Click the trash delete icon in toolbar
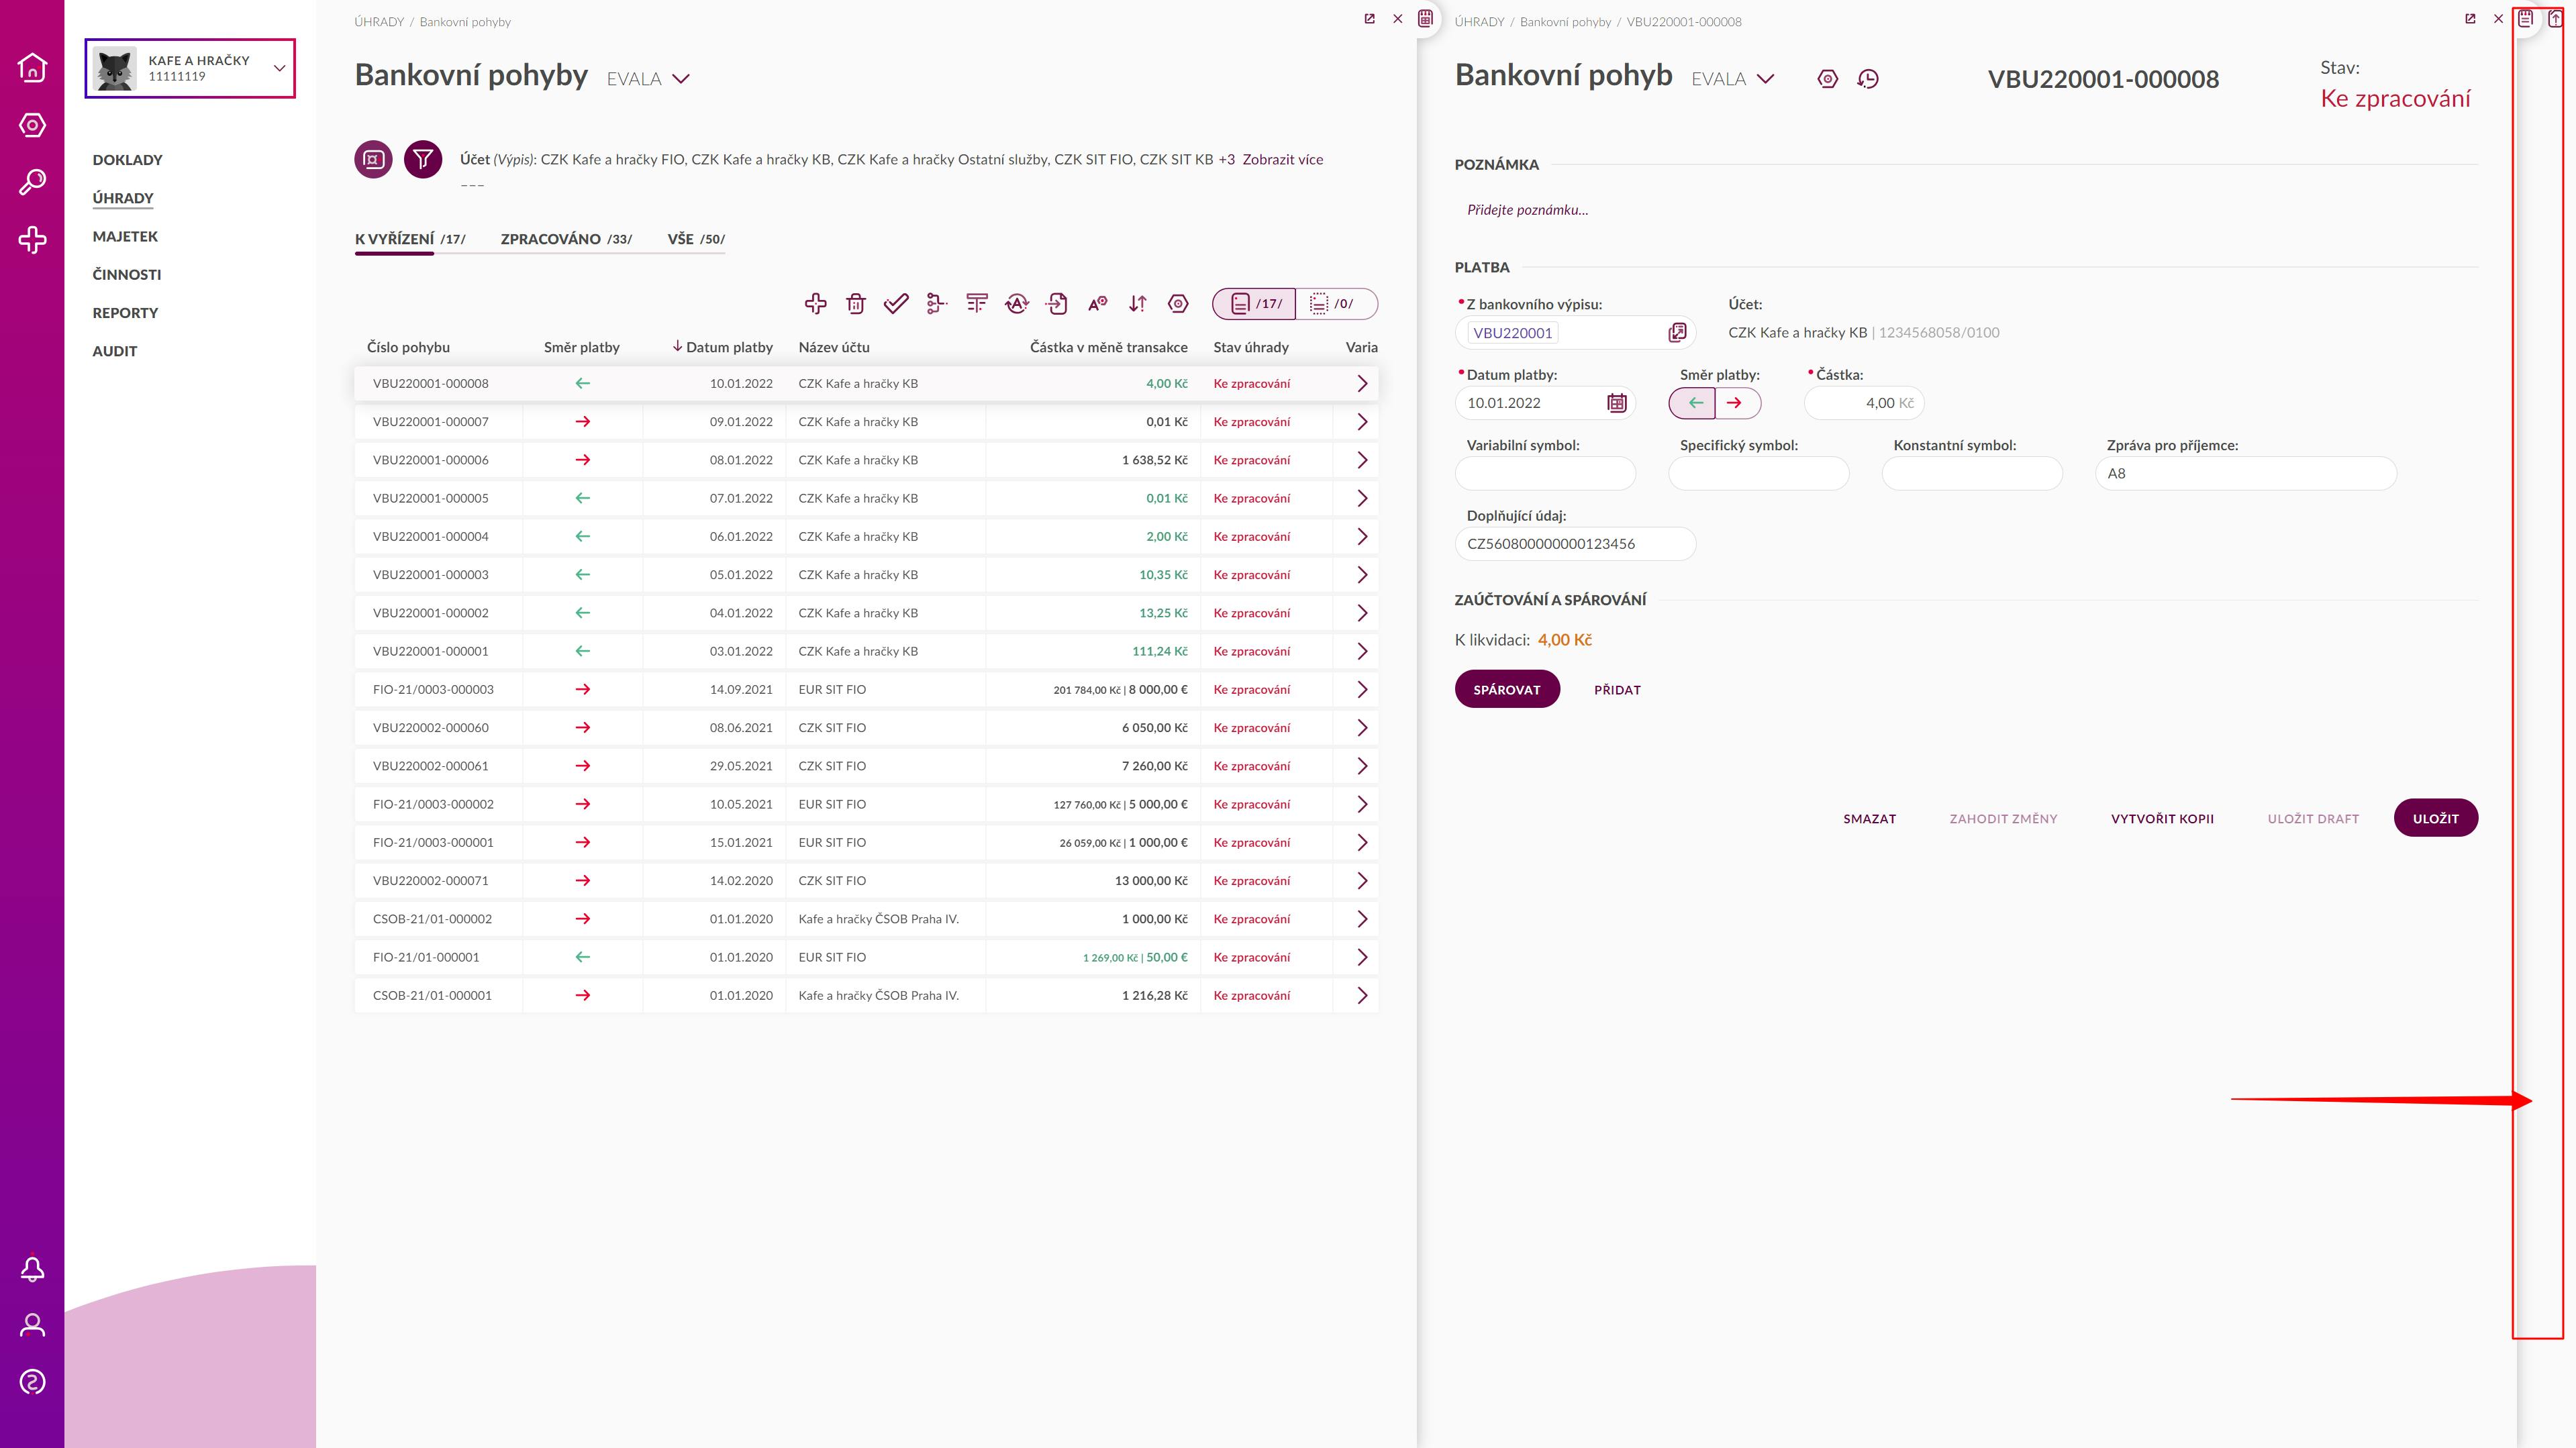The image size is (2576, 1448). [x=855, y=303]
